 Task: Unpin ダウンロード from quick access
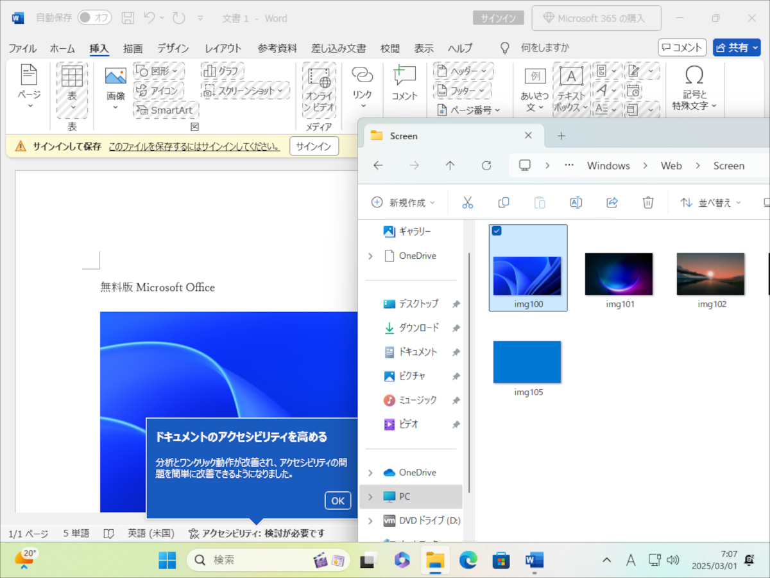click(x=456, y=328)
